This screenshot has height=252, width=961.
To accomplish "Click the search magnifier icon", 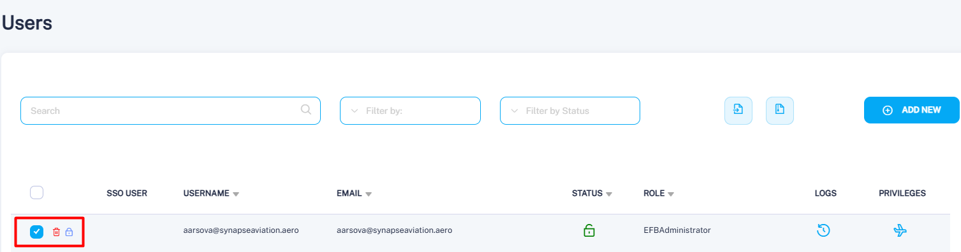I will coord(306,109).
